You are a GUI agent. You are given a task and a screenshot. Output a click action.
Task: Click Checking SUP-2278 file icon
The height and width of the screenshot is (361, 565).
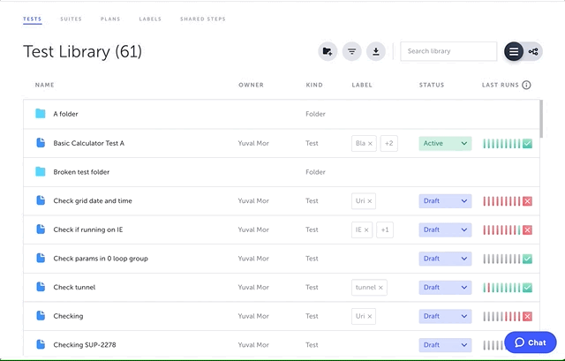point(41,344)
